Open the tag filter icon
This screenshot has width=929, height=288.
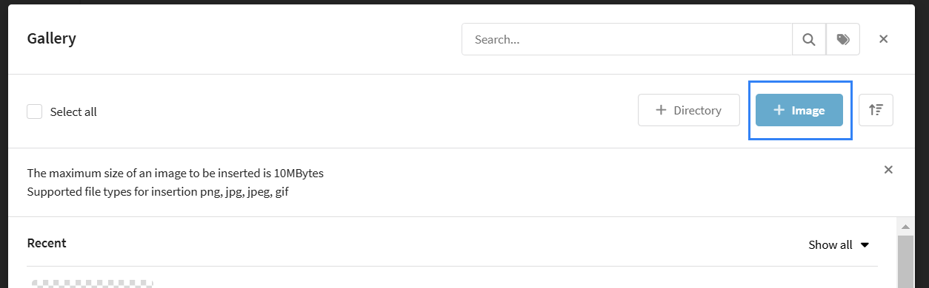click(843, 39)
